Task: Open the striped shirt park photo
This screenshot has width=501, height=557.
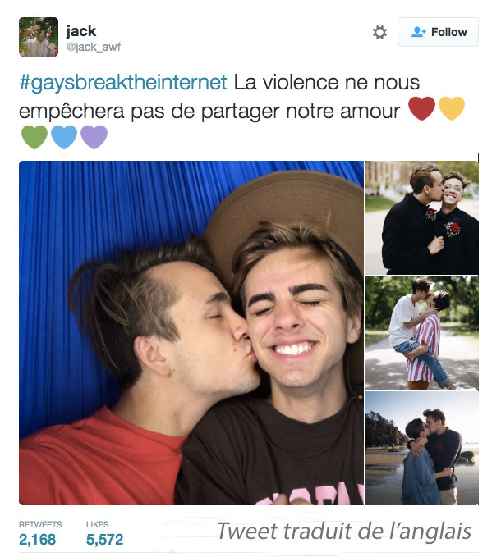Action: [x=421, y=333]
